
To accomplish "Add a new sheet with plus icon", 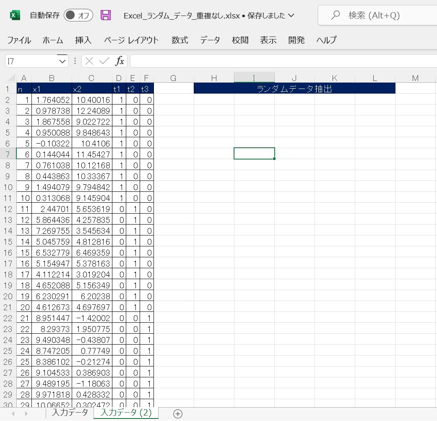I will [x=178, y=414].
